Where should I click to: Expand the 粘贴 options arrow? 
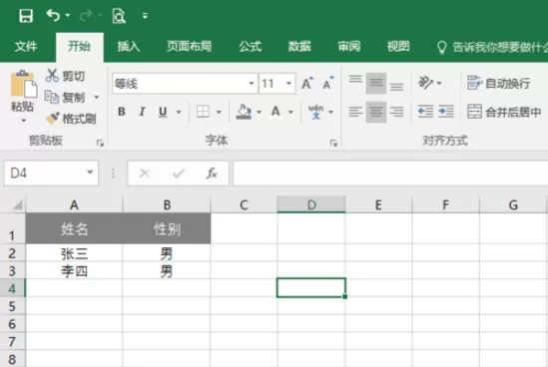tap(23, 121)
